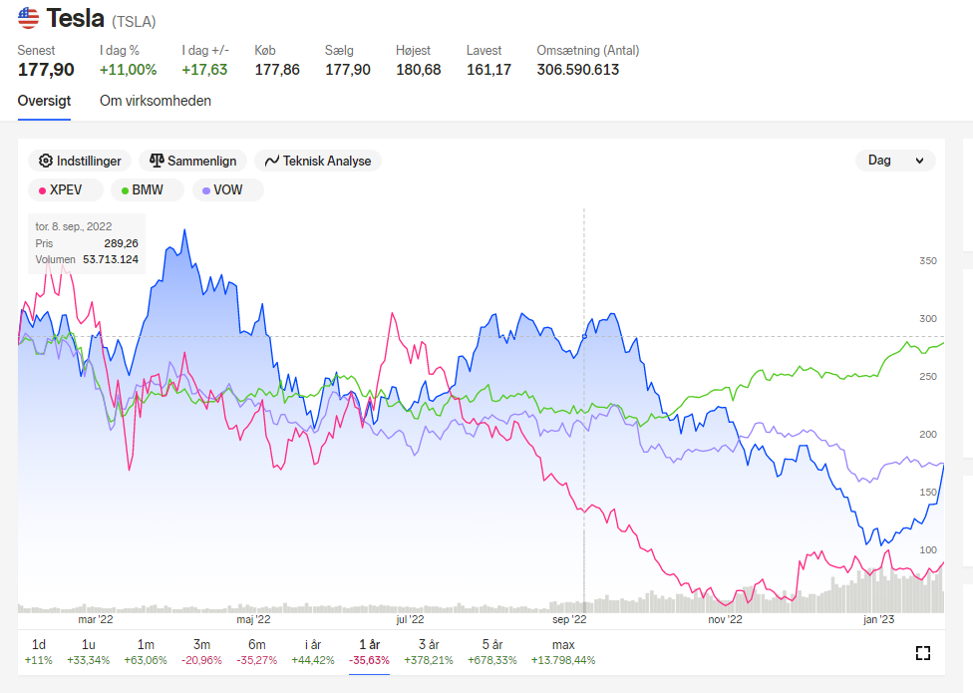This screenshot has height=693, width=973.
Task: Select the 1u time range
Action: click(88, 652)
